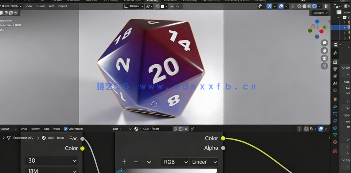Click fake user shield icon in node header
Image resolution: width=351 pixels, height=173 pixels.
pyautogui.click(x=175, y=129)
